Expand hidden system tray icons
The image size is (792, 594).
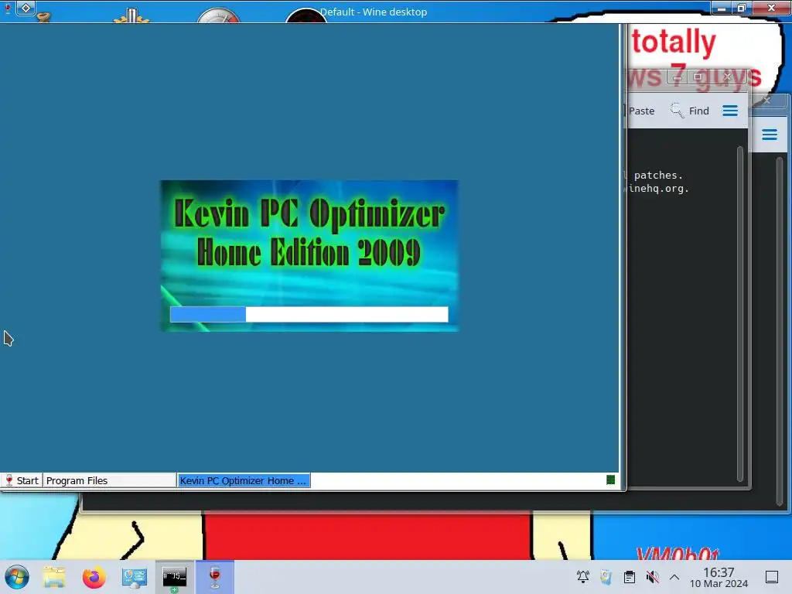click(674, 577)
